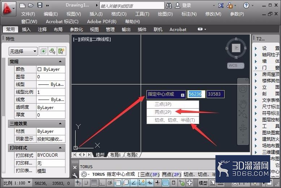This screenshot has height=188, width=281.
Task: Click the New drawing icon
Action: pyautogui.click(x=22, y=5)
